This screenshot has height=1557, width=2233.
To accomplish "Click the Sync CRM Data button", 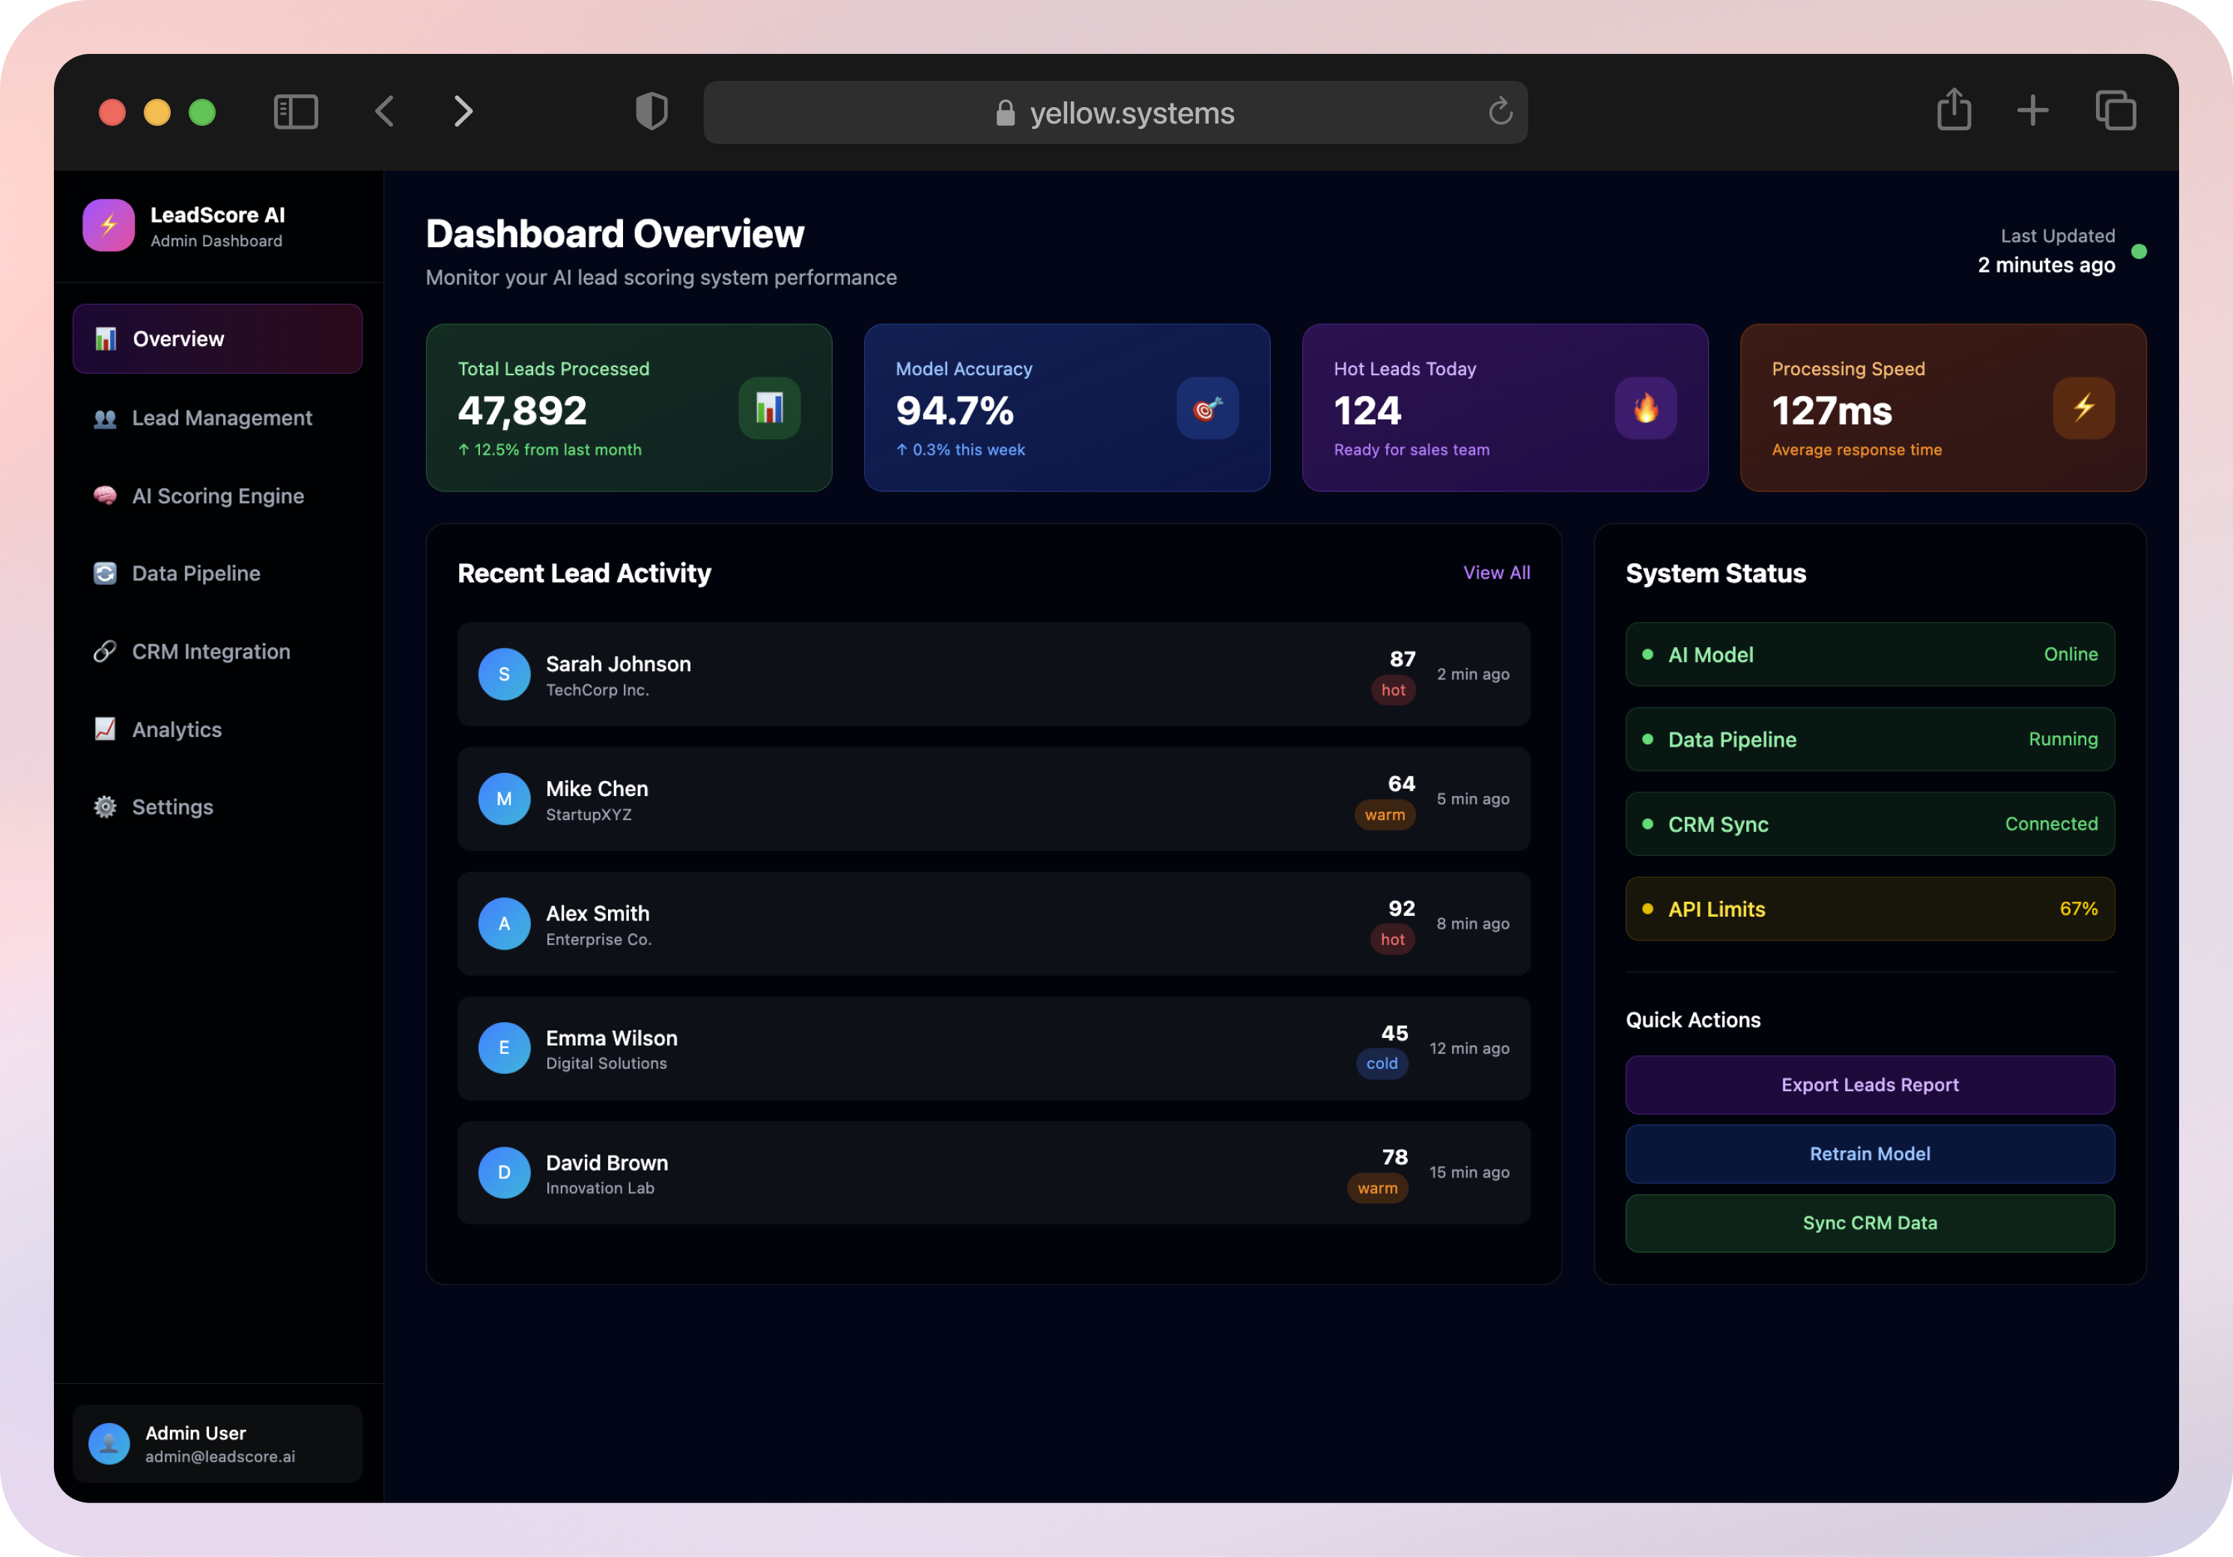I will pyautogui.click(x=1869, y=1224).
